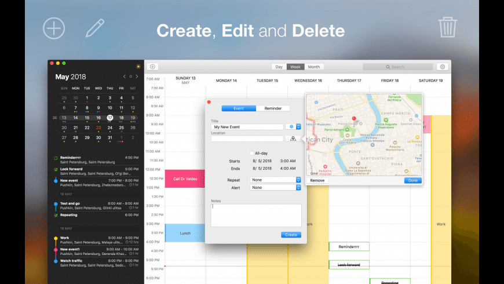Select day 17 in mini calendar
Image resolution: width=504 pixels, height=284 pixels.
point(110,118)
